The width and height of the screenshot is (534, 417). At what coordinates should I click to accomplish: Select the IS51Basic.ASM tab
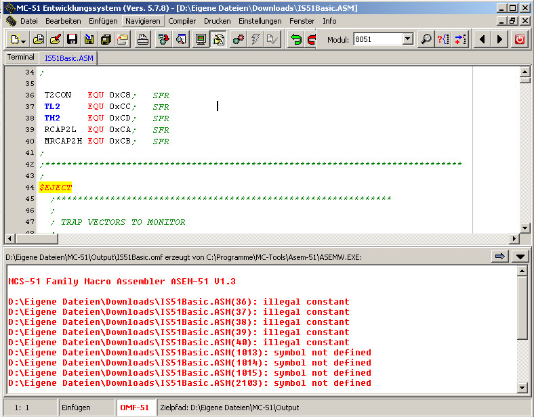click(x=69, y=58)
